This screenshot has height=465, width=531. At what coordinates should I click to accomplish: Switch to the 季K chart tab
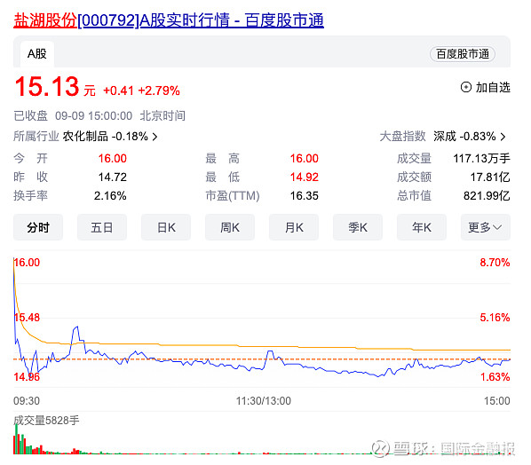(358, 227)
